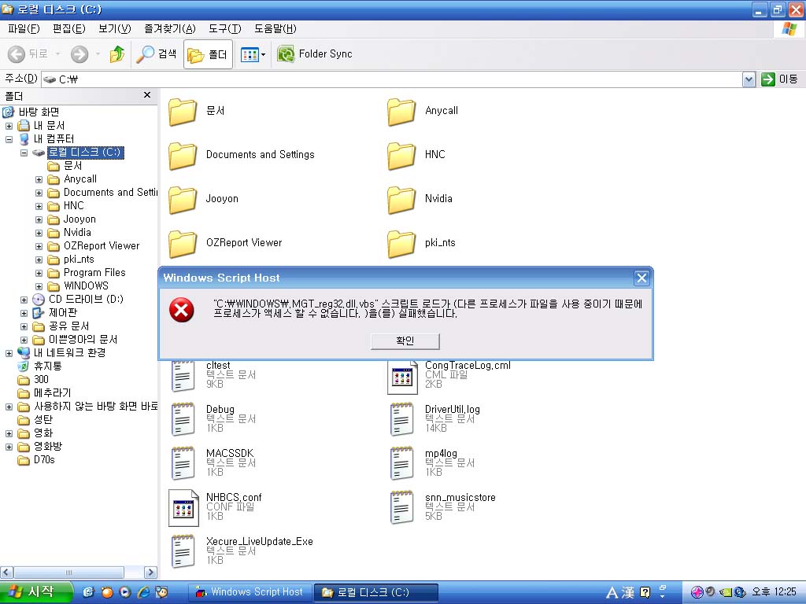Select the D70s folder in the tree

(44, 459)
